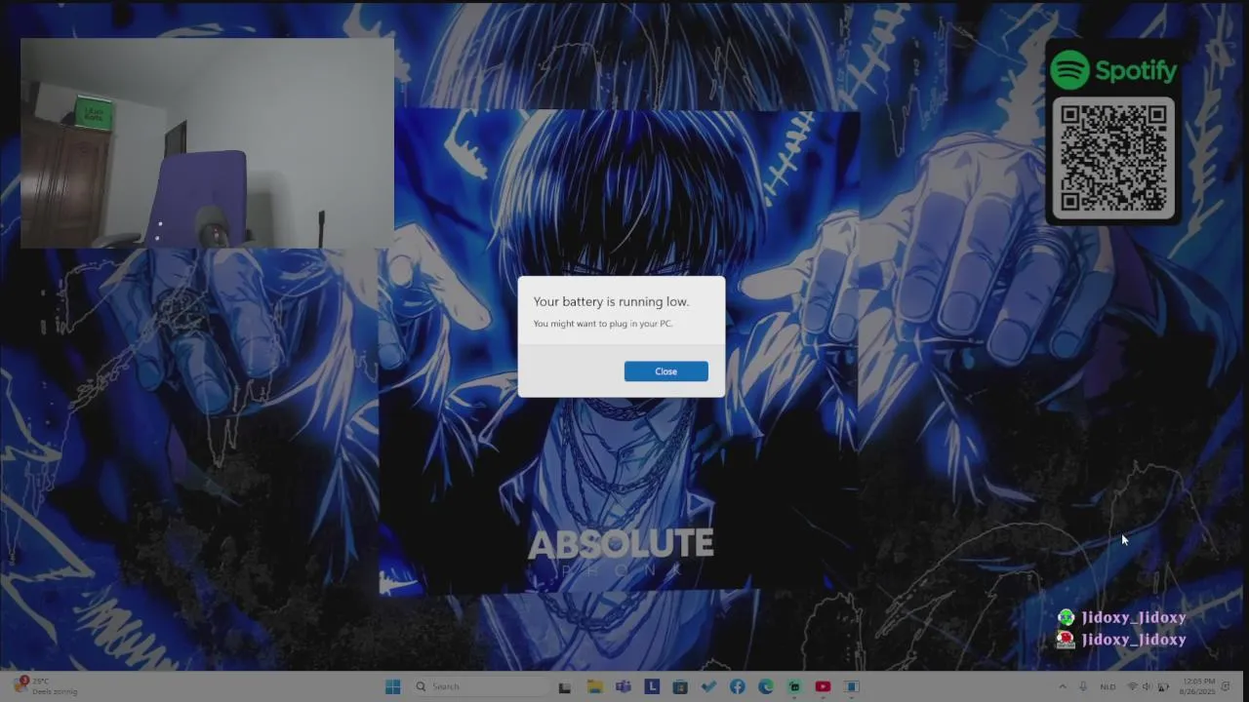The height and width of the screenshot is (702, 1249).
Task: Launch Microsoft Edge from the taskbar
Action: [x=766, y=686]
